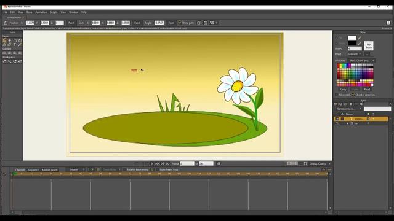Open the Onion Skins dropdown

click(111, 169)
